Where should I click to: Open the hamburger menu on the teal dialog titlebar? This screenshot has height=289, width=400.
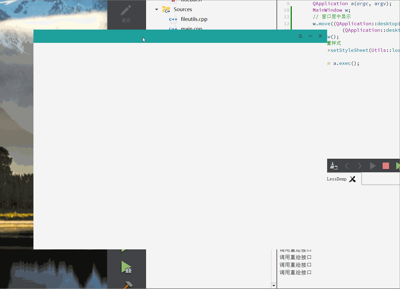[300, 36]
